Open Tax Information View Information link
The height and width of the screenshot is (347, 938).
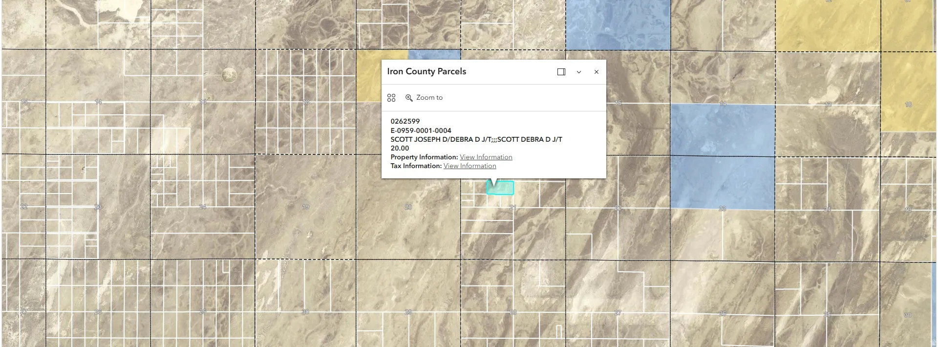coord(470,166)
